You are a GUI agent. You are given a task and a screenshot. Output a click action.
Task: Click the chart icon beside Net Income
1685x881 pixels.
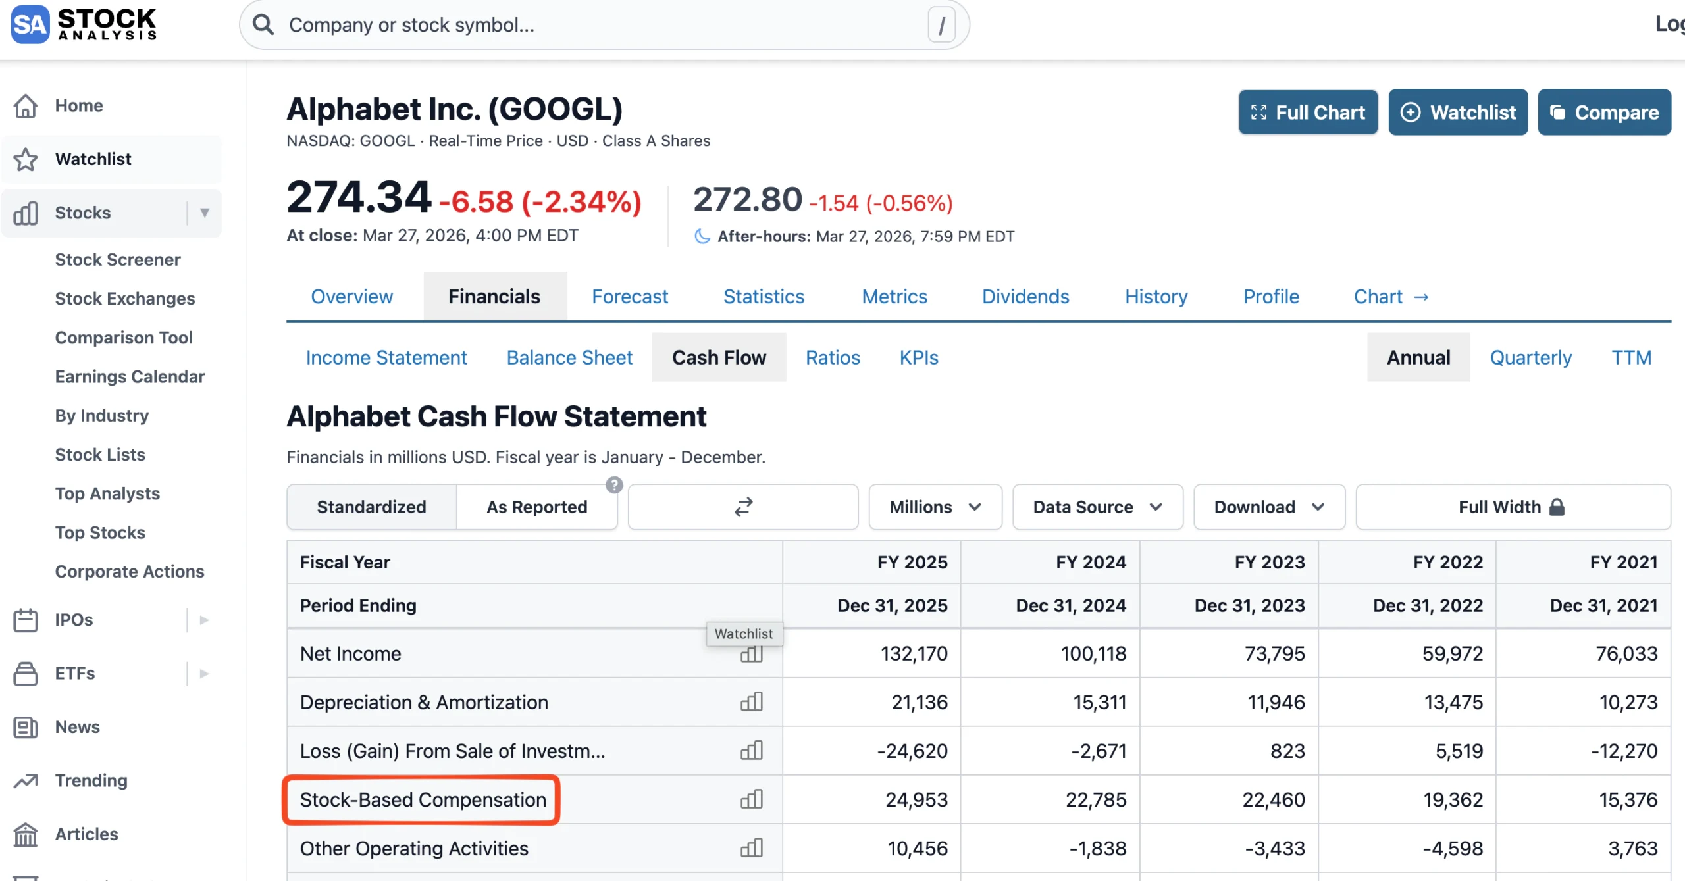pyautogui.click(x=751, y=654)
